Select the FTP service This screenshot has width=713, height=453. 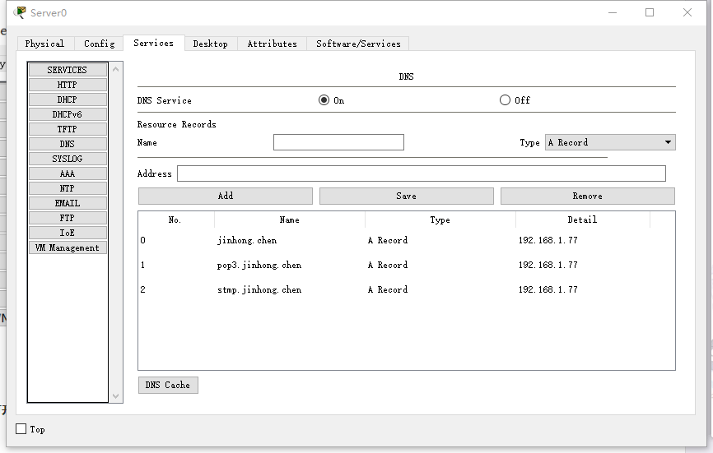tap(68, 218)
